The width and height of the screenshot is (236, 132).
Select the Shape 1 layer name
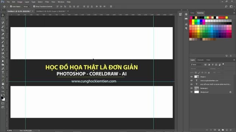coord(203,77)
